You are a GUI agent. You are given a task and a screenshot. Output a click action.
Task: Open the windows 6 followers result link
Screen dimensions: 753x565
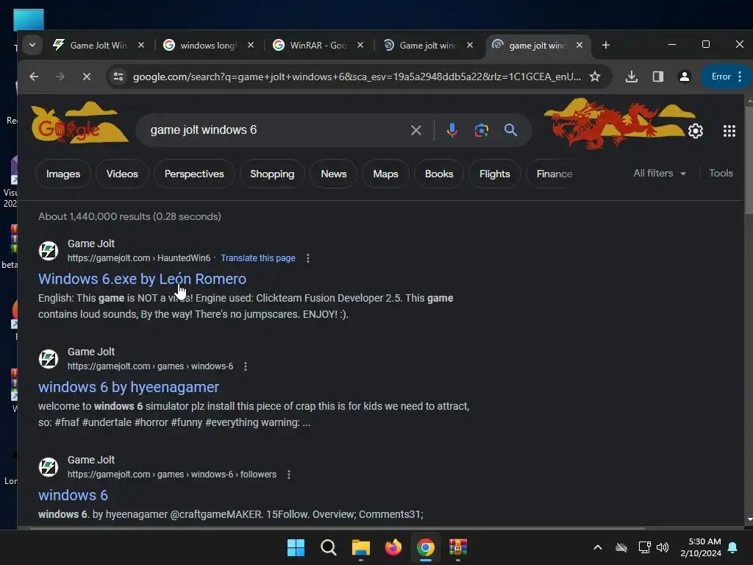pyautogui.click(x=73, y=495)
